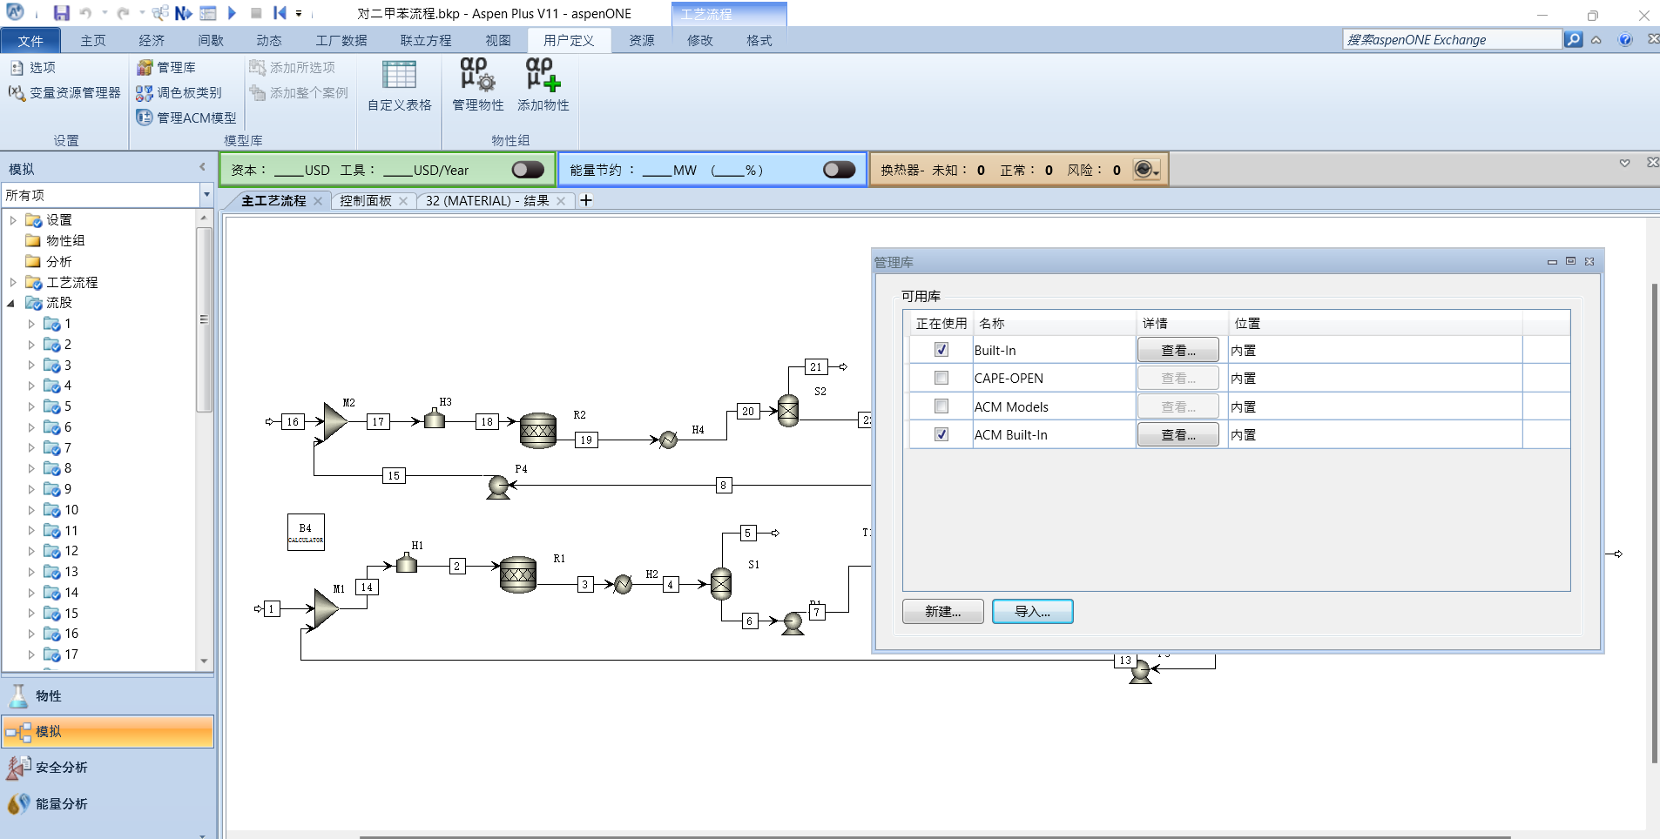
Task: Open the Control Panel icon in the quick toolbar
Action: click(208, 13)
